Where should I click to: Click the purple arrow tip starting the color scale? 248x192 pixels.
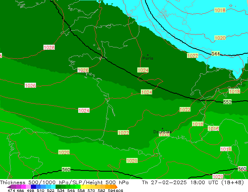[x=9, y=187]
